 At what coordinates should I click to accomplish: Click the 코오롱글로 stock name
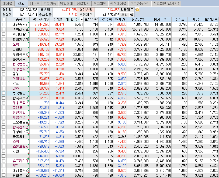[20, 122]
